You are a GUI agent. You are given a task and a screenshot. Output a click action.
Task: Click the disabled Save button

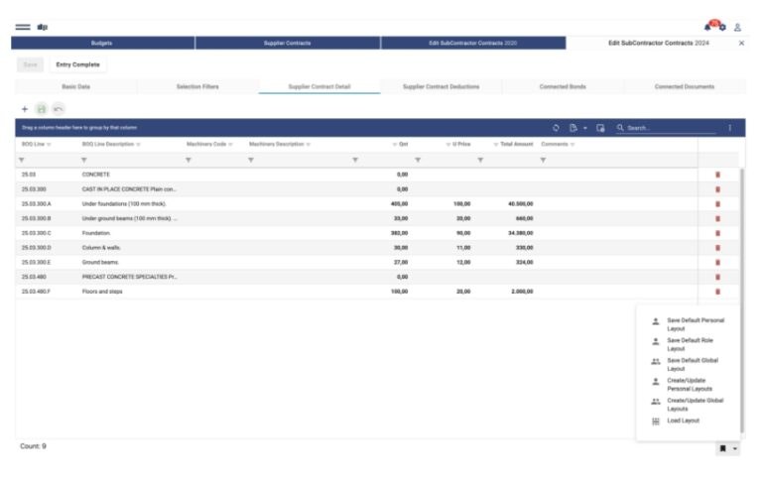30,64
